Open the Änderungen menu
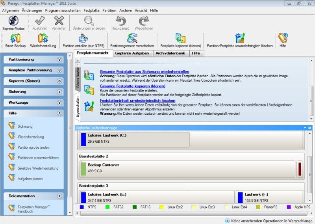315x224 pixels. point(32,11)
